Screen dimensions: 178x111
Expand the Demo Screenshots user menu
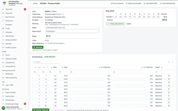pos(25,108)
